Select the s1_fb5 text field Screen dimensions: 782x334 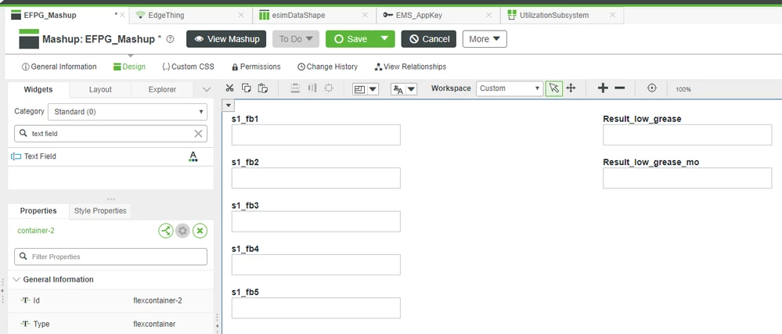point(315,308)
